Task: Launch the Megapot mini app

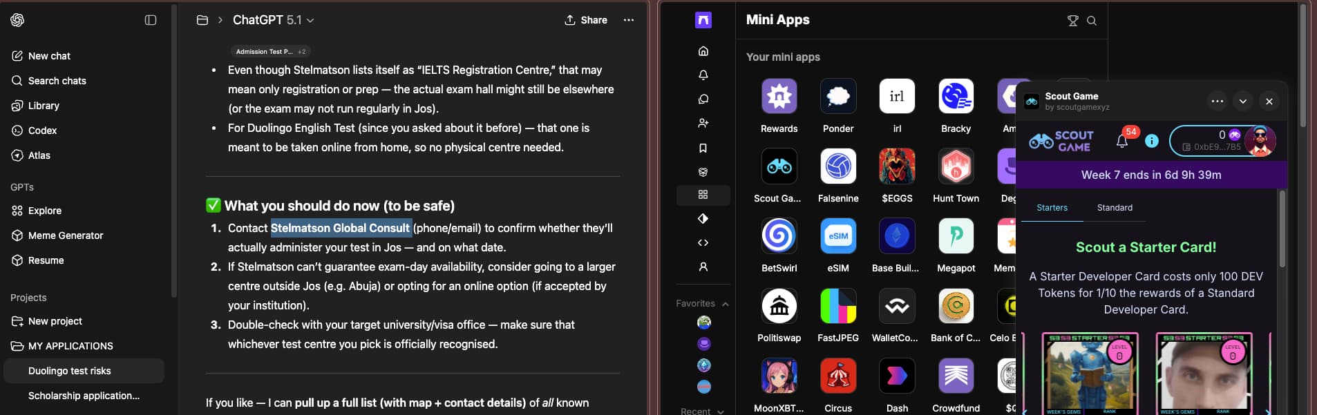Action: (x=956, y=236)
